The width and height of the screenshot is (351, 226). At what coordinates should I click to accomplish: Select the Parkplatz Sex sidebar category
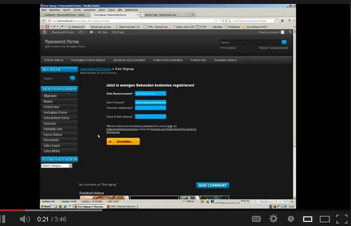pyautogui.click(x=53, y=129)
